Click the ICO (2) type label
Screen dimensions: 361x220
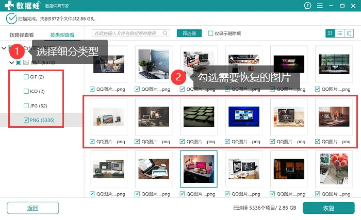coord(37,92)
